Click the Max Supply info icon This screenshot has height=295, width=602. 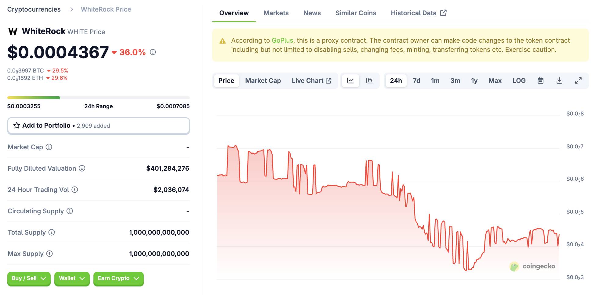click(49, 254)
